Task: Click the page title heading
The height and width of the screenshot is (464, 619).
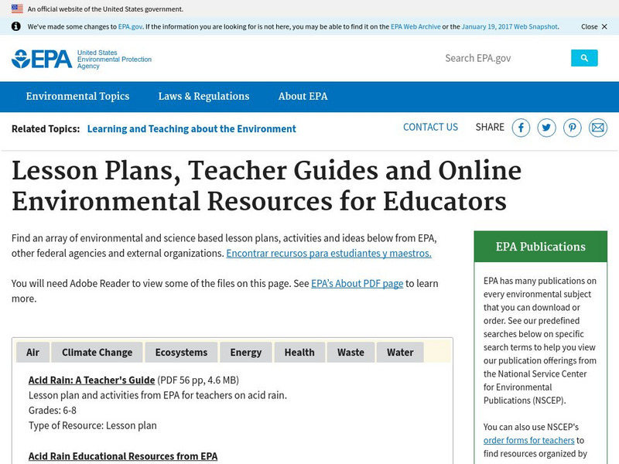Action: click(267, 186)
